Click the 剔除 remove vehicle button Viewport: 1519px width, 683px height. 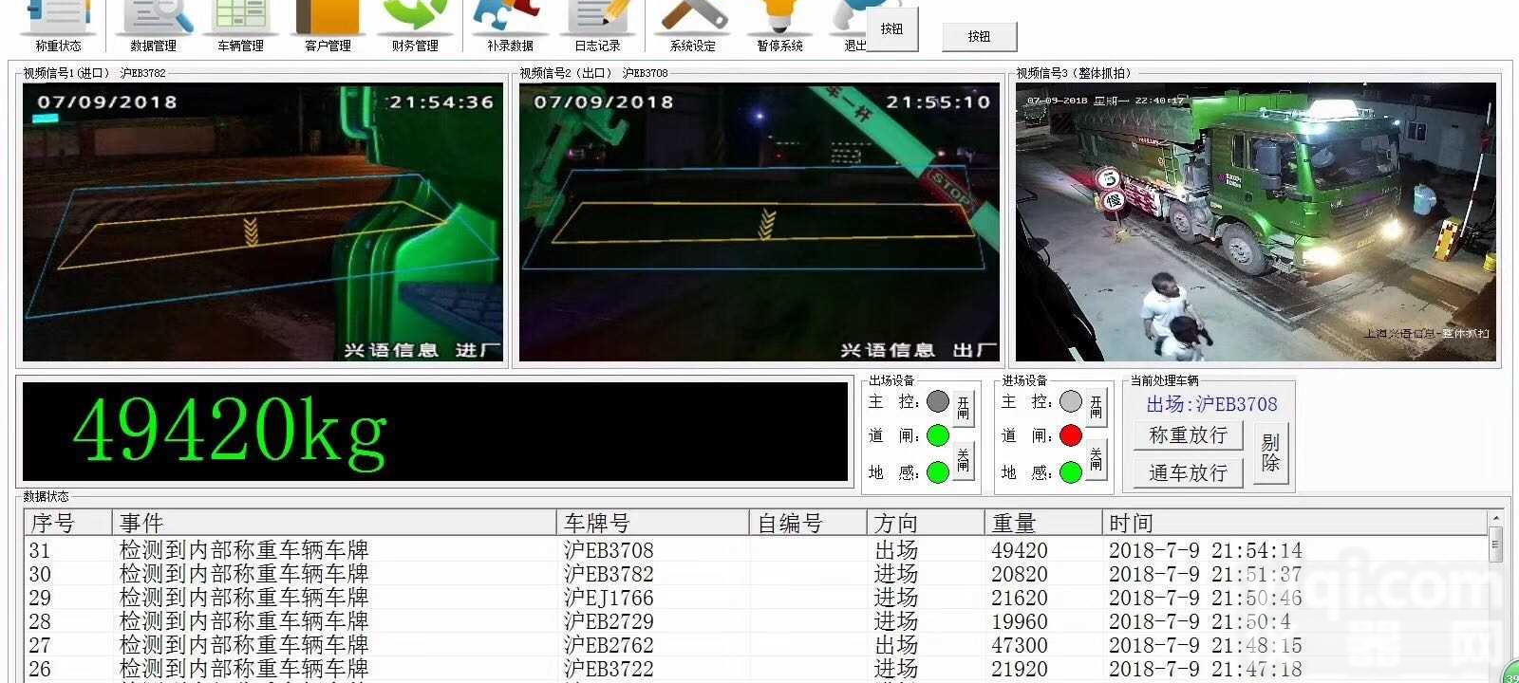pyautogui.click(x=1270, y=453)
